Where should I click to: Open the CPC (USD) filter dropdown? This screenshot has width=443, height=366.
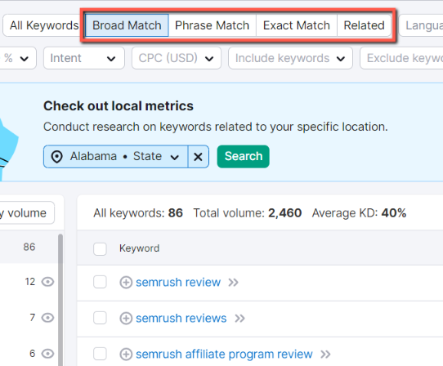(177, 58)
